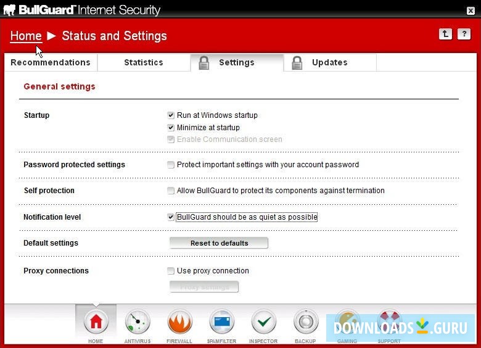The height and width of the screenshot is (348, 481).
Task: Switch to the Recommendations tab
Action: click(51, 62)
